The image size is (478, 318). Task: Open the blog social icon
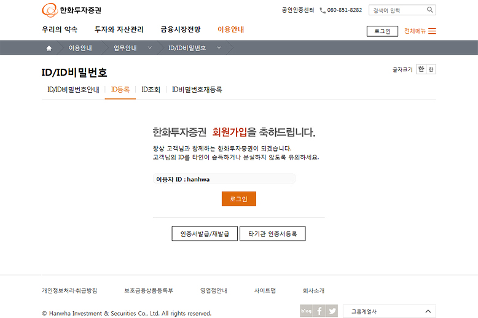click(307, 311)
